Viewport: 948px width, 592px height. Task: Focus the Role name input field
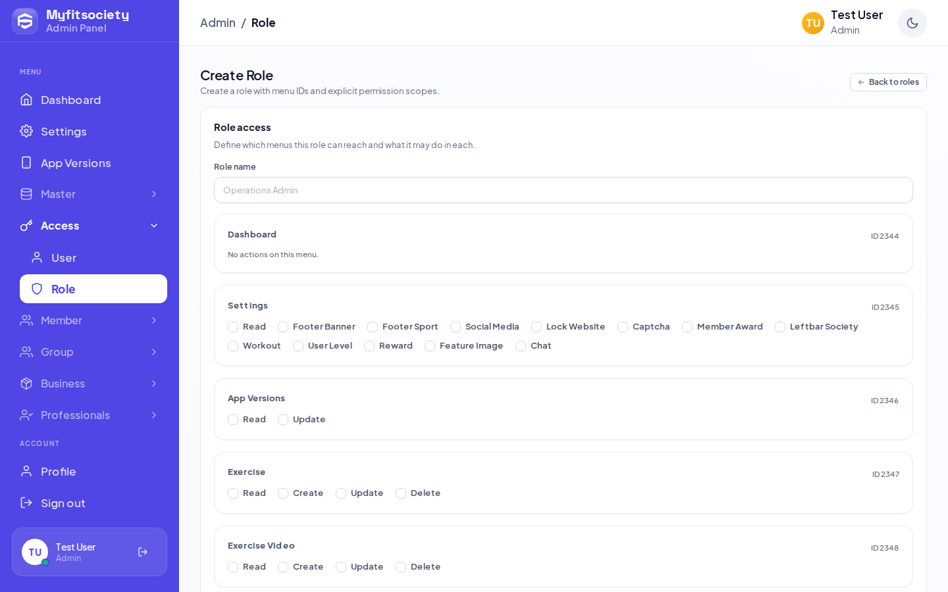click(x=564, y=190)
